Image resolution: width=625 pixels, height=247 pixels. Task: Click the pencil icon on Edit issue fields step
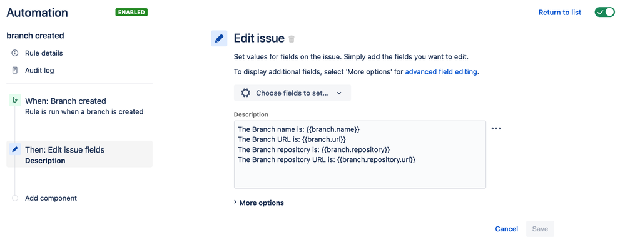(x=15, y=150)
